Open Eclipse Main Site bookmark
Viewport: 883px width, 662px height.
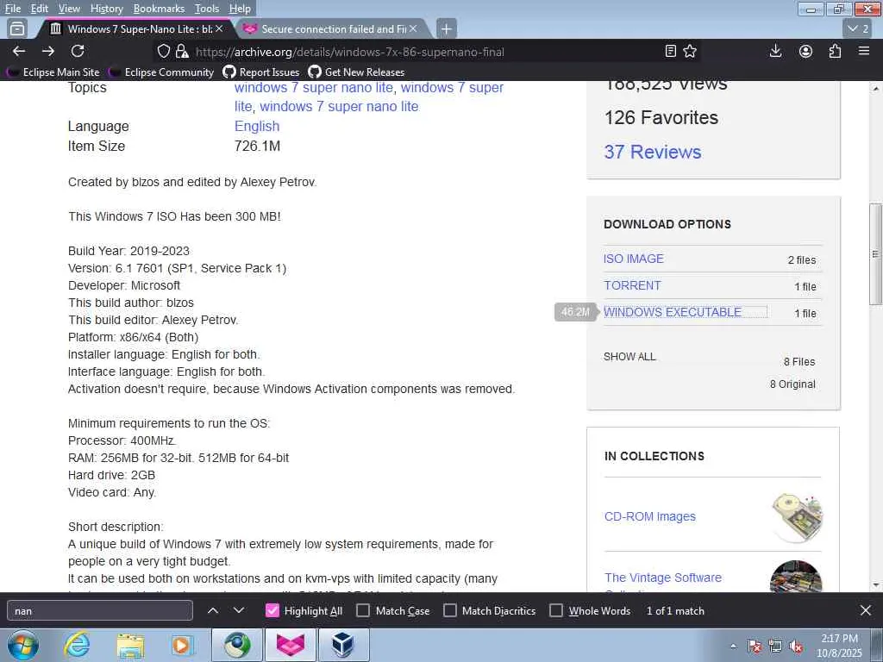[x=54, y=72]
